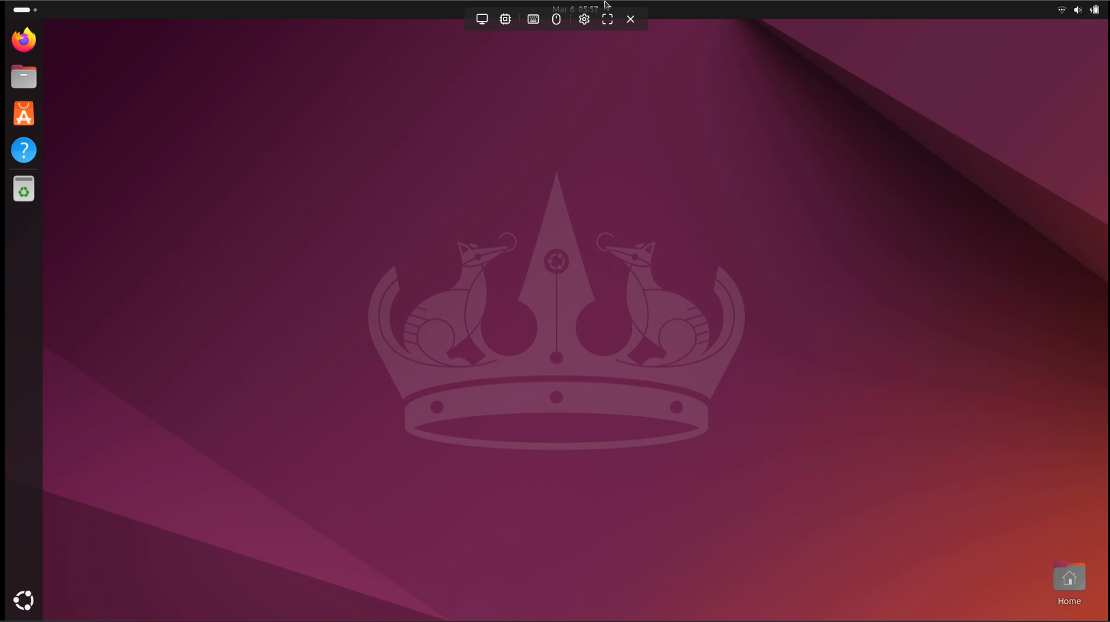Open Activities workspace indicator in top bar
The width and height of the screenshot is (1110, 622).
tap(25, 10)
